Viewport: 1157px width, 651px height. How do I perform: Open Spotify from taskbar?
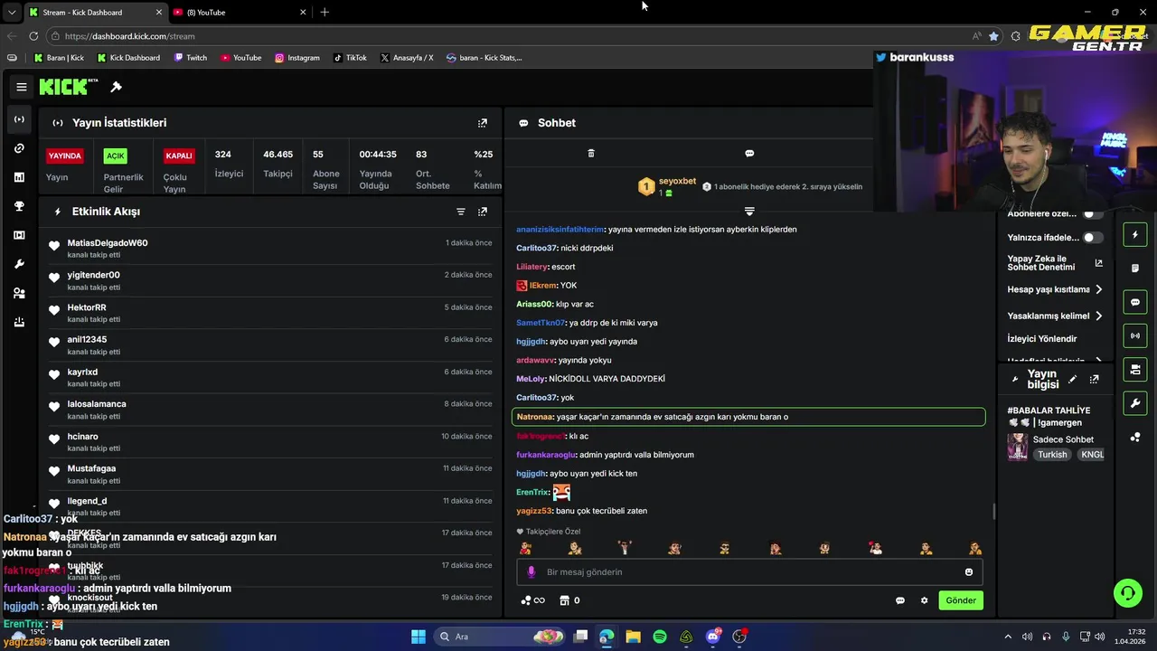(660, 637)
